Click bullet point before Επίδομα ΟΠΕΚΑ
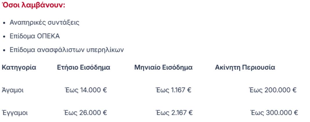310x122 pixels. click(4, 37)
